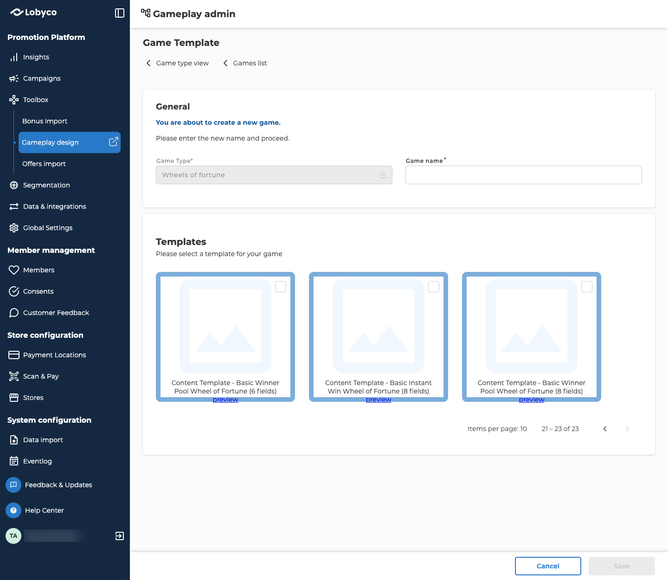Image resolution: width=668 pixels, height=580 pixels.
Task: Click Items per page: 10 text
Action: (497, 429)
